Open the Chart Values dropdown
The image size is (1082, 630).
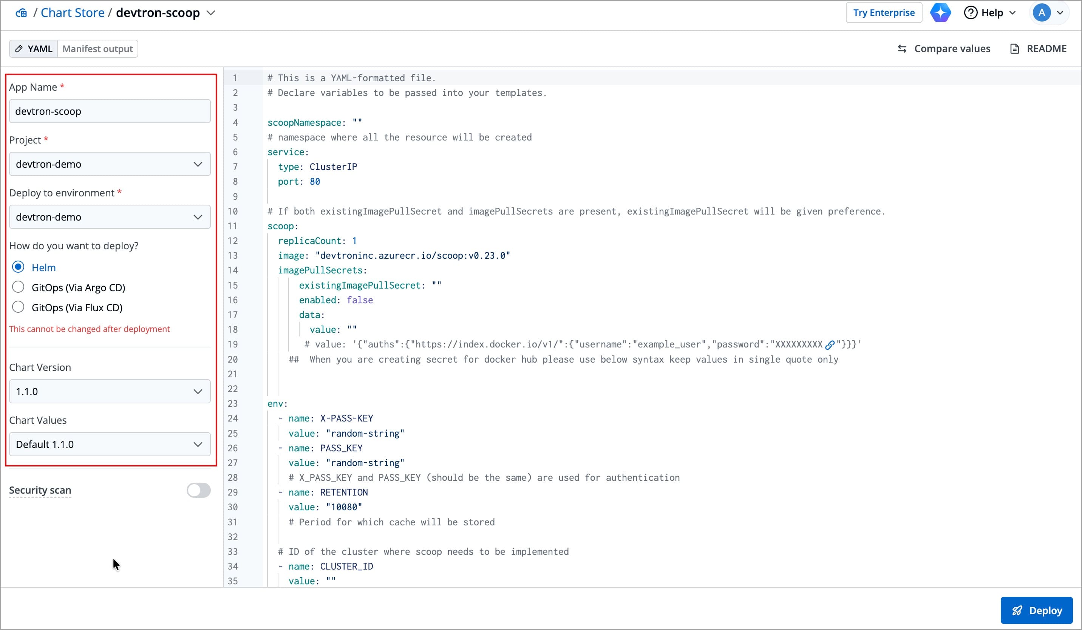(x=110, y=444)
